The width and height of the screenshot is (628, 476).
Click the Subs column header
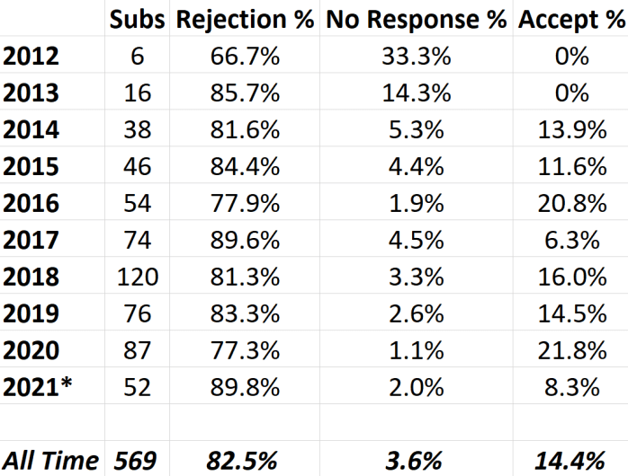click(138, 20)
